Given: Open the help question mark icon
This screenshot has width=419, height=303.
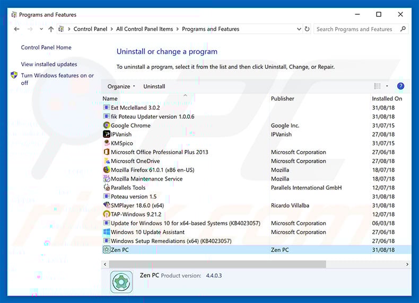Looking at the screenshot, I should [400, 86].
